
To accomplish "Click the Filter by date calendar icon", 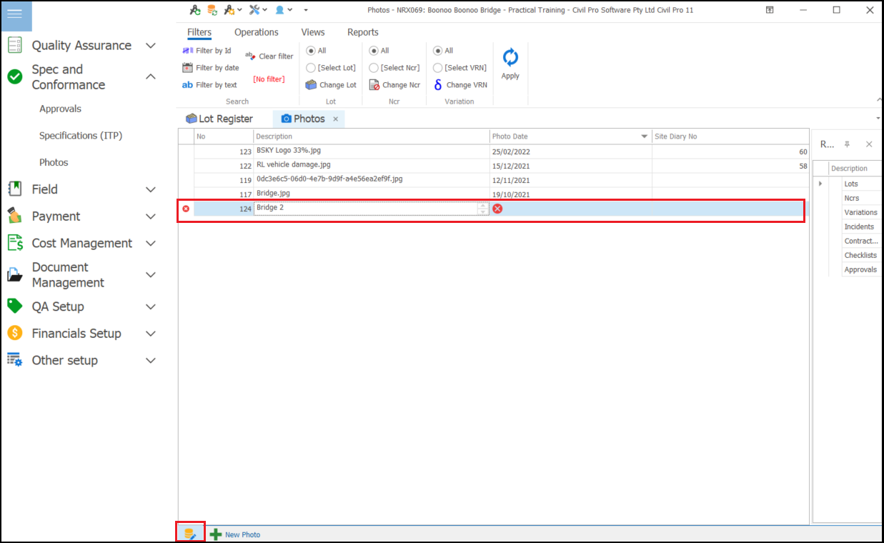I will click(x=188, y=68).
